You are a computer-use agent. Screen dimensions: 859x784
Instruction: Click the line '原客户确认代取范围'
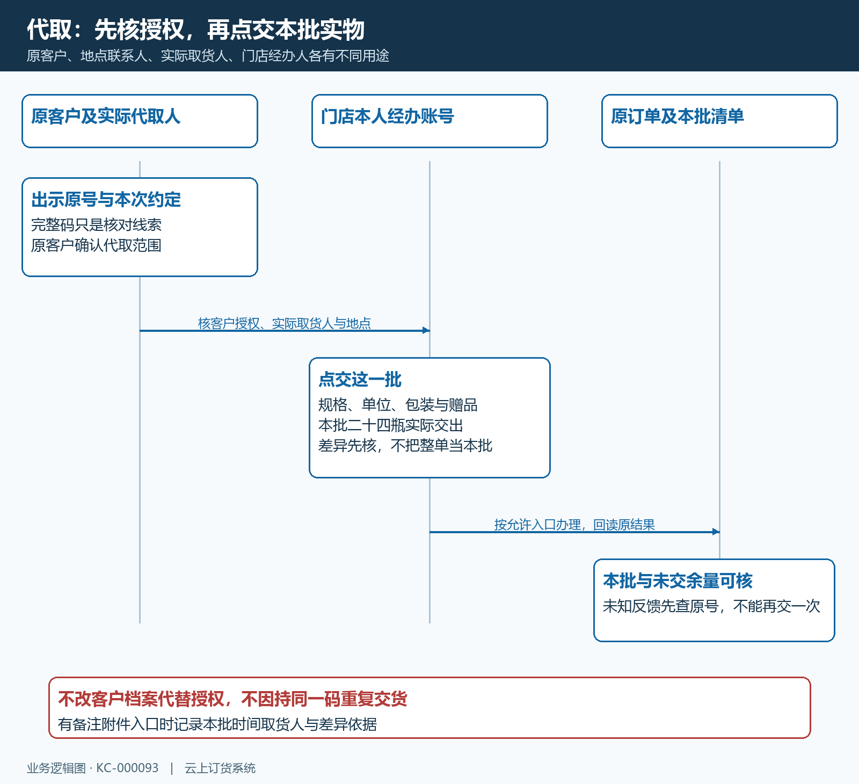[x=96, y=245]
